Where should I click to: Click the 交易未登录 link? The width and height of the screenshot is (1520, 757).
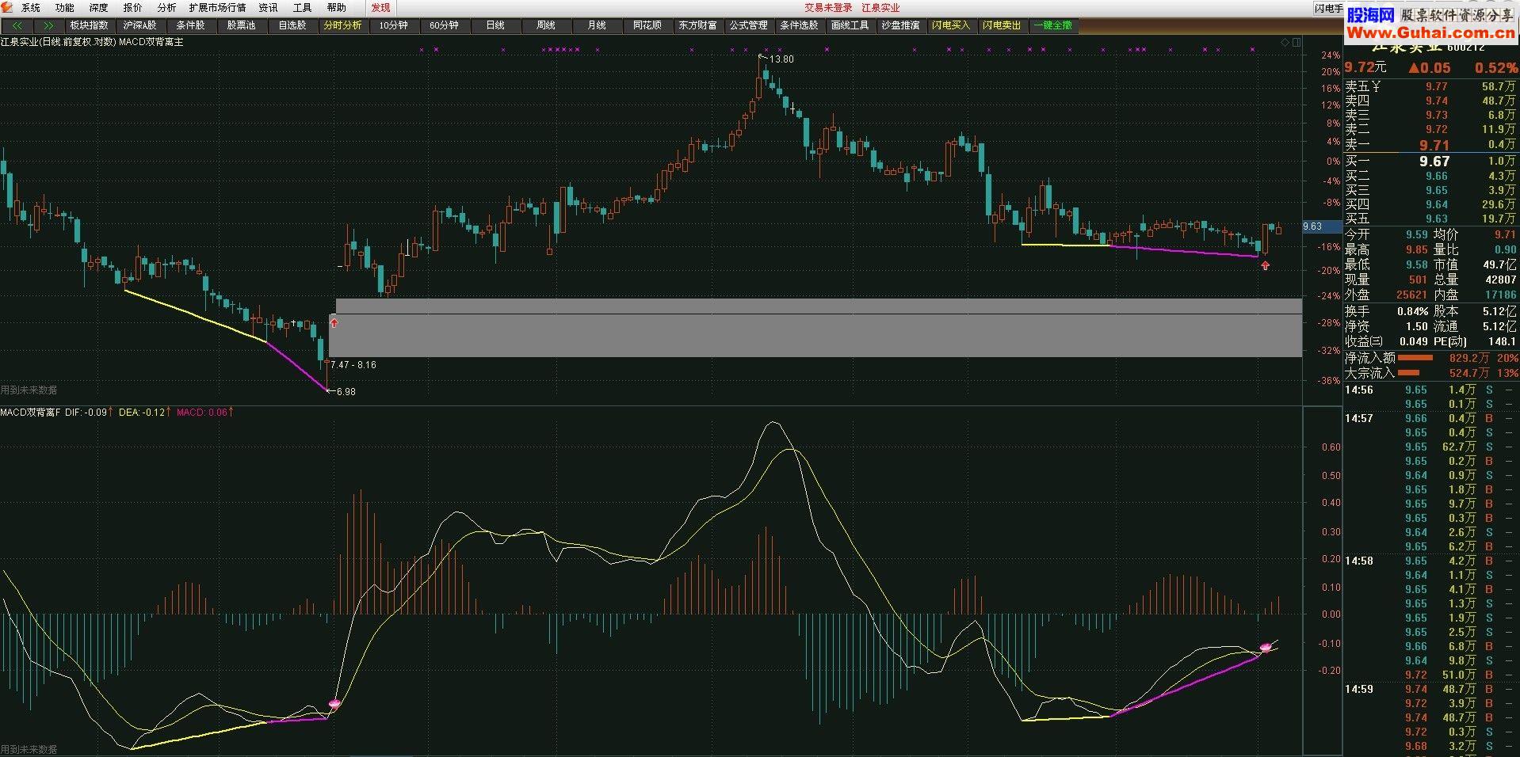click(x=828, y=8)
